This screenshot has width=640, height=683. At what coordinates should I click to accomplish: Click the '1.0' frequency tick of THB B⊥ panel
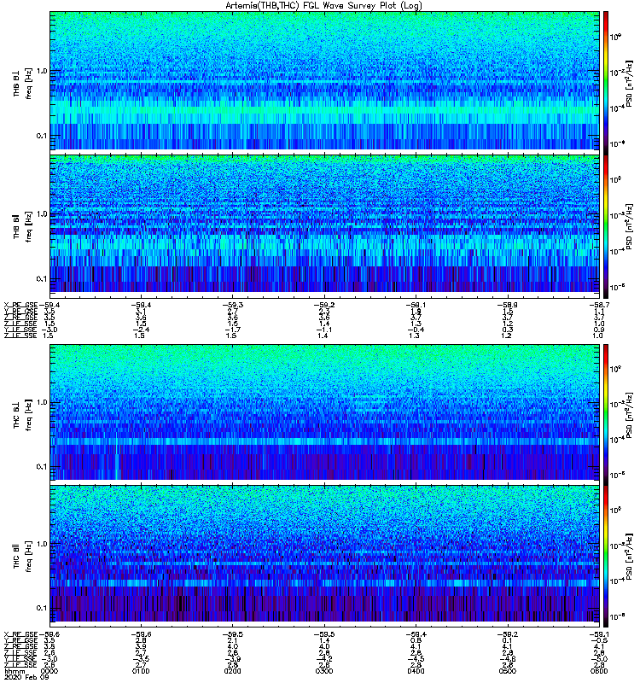tap(42, 71)
